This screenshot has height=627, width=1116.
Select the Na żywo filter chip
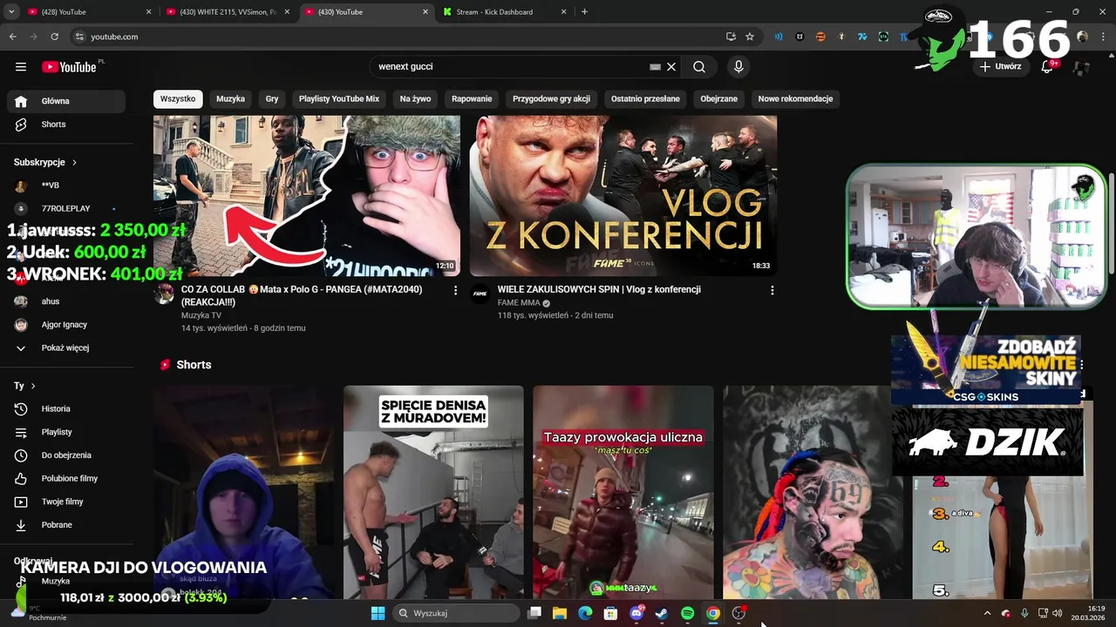pyautogui.click(x=415, y=99)
